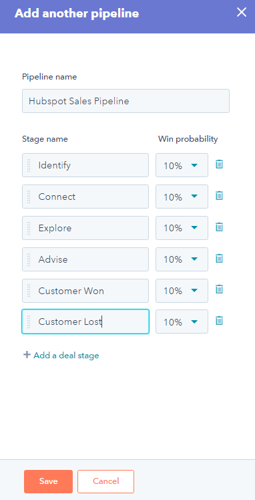Screen dimensions: 255x500
Task: Expand win probability dropdown for Advise
Action: click(x=182, y=259)
